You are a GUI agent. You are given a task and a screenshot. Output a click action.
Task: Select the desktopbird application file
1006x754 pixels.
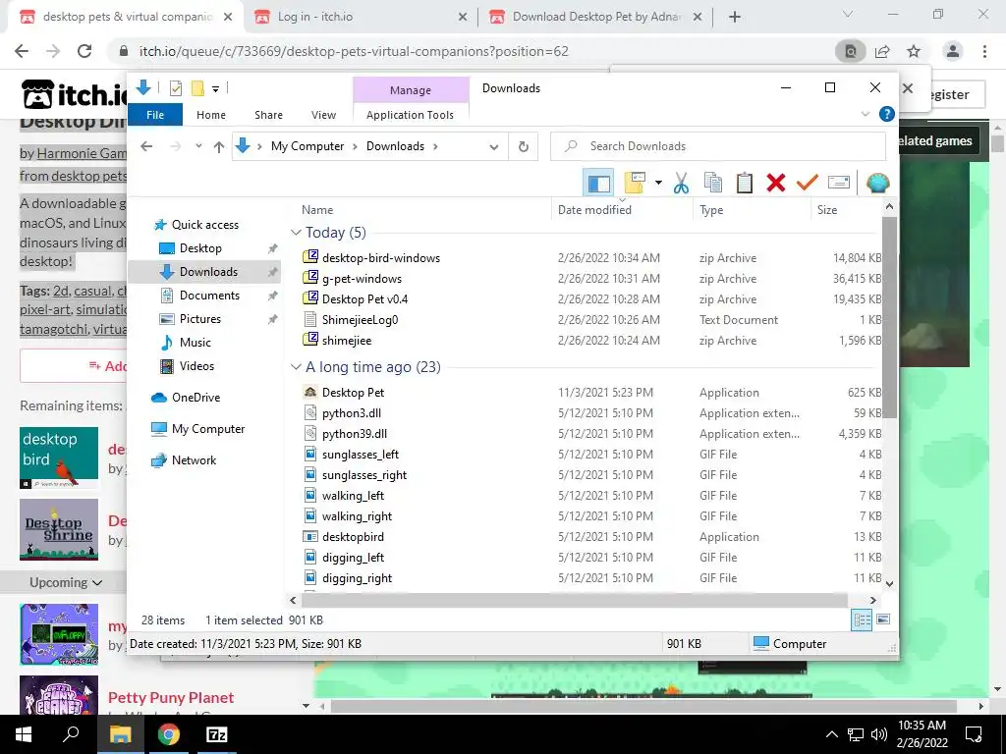(x=353, y=537)
